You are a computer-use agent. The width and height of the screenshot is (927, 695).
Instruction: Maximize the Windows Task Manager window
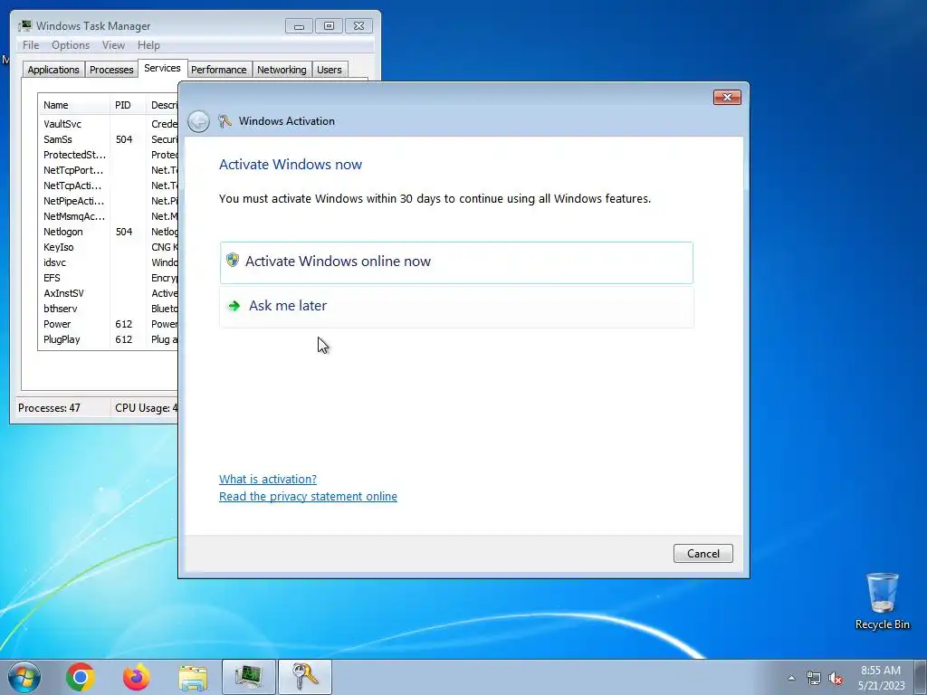[329, 26]
